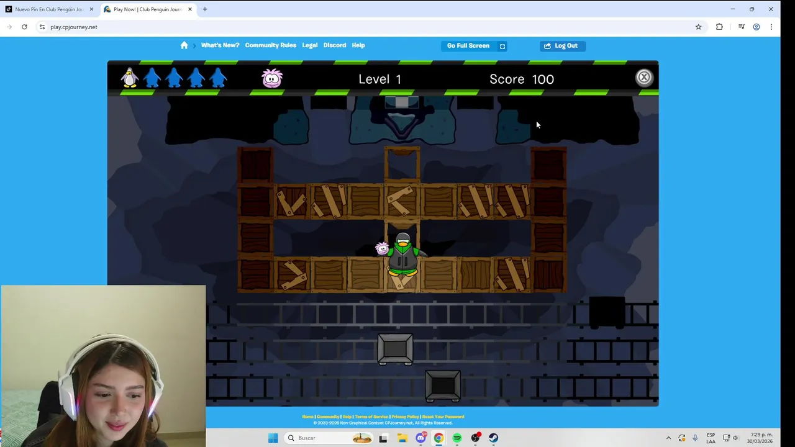
Task: Open the ESP LAA language switcher
Action: [x=711, y=438]
